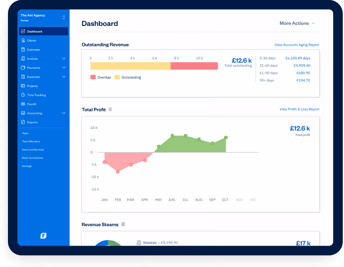Expand the Accounting sidebar menu

point(63,113)
